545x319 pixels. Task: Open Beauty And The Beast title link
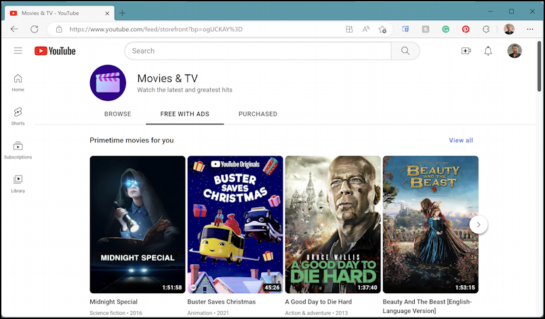(427, 306)
